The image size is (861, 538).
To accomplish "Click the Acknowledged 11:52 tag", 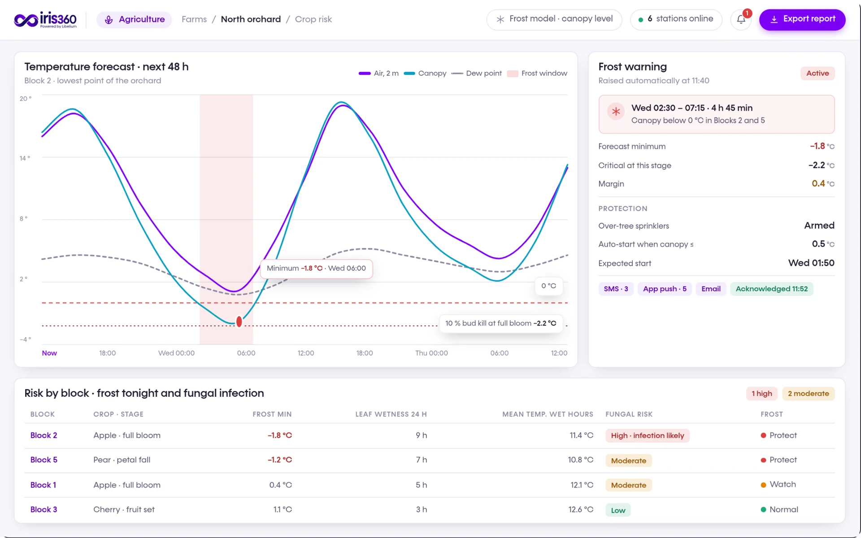I will pyautogui.click(x=771, y=289).
